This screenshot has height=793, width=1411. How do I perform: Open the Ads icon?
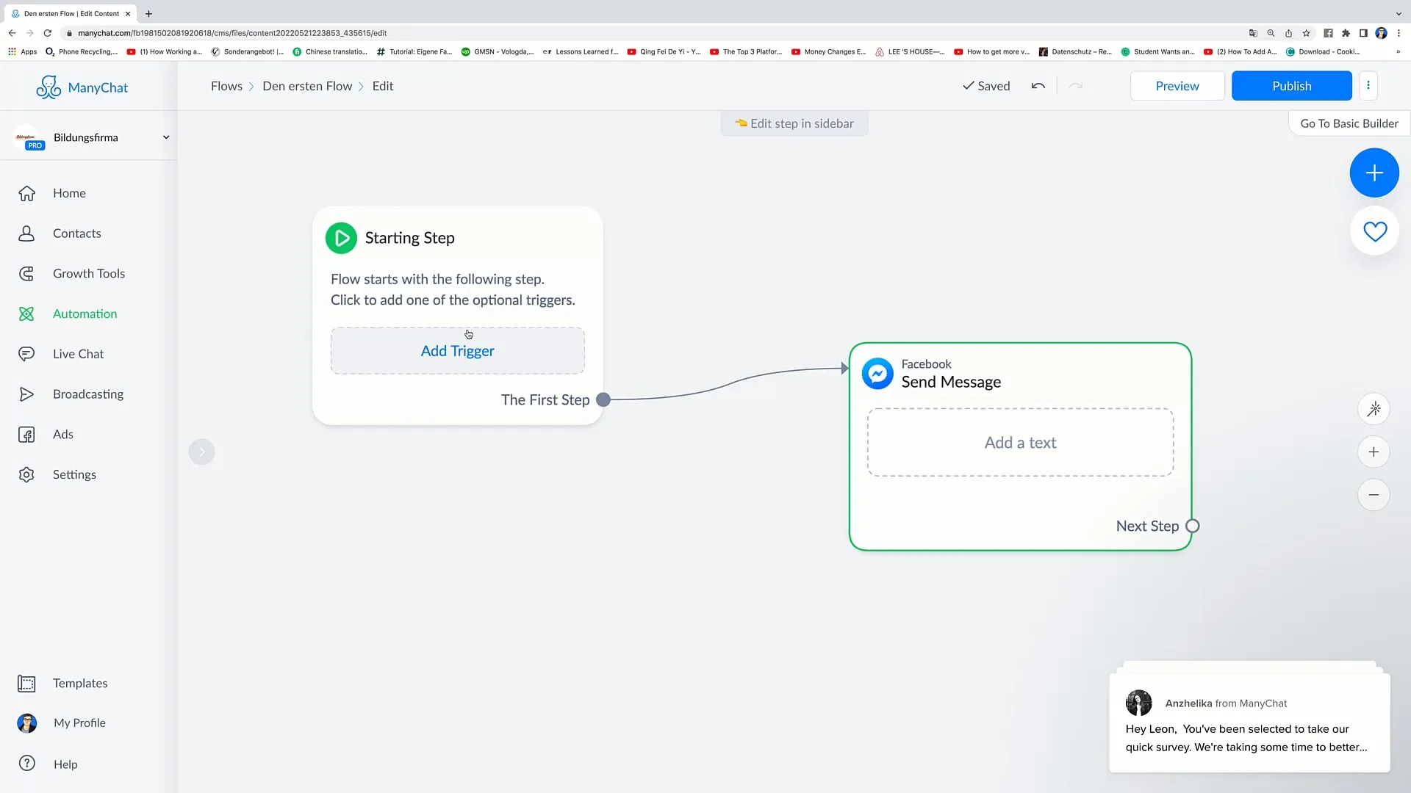[x=26, y=435]
